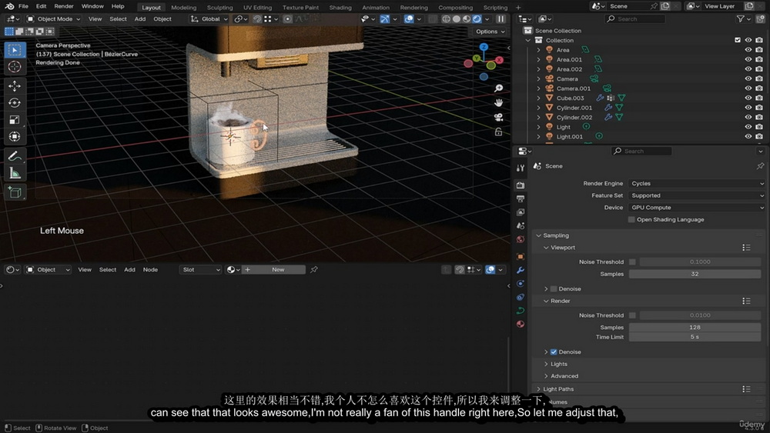Screen dimensions: 770x433
Task: Hide the Area light in viewport
Action: pyautogui.click(x=748, y=50)
